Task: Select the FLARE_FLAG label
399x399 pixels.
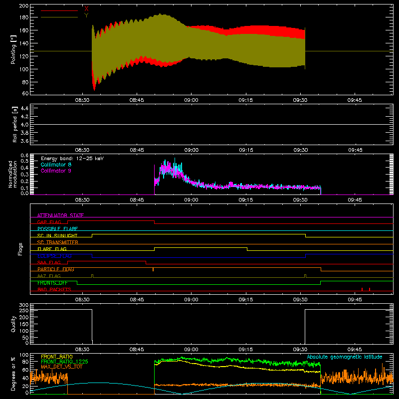Action: coord(52,249)
